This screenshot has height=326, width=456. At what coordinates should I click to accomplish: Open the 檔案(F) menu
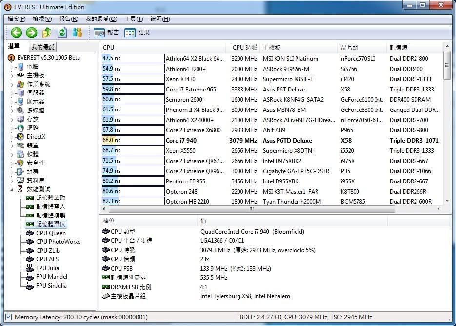pos(17,19)
